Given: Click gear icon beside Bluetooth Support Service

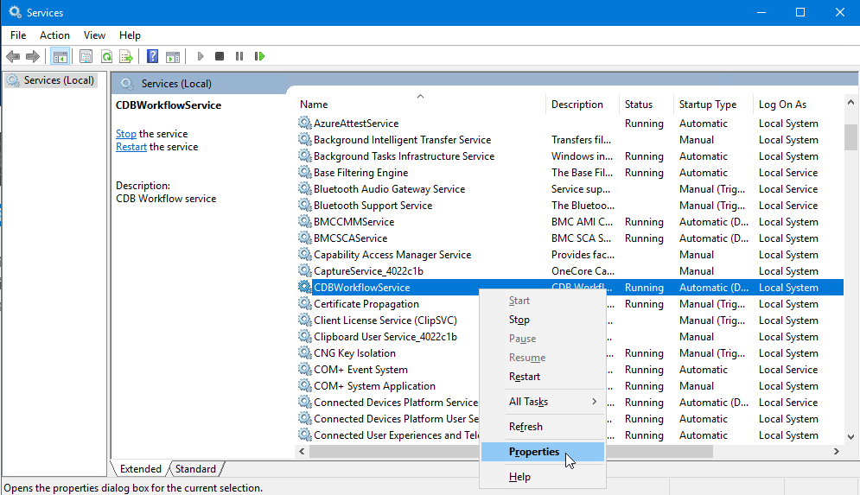Looking at the screenshot, I should coord(304,205).
